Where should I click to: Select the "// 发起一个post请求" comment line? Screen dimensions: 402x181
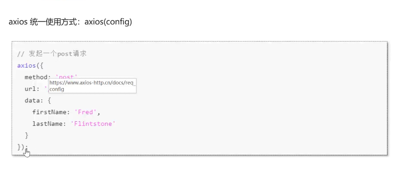52,54
